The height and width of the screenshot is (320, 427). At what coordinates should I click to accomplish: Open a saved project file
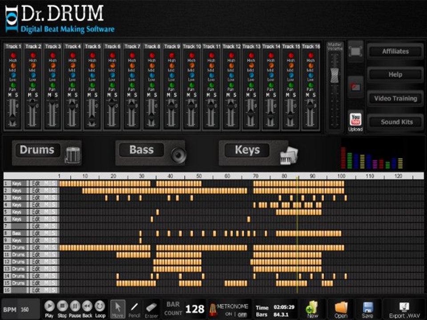341,309
